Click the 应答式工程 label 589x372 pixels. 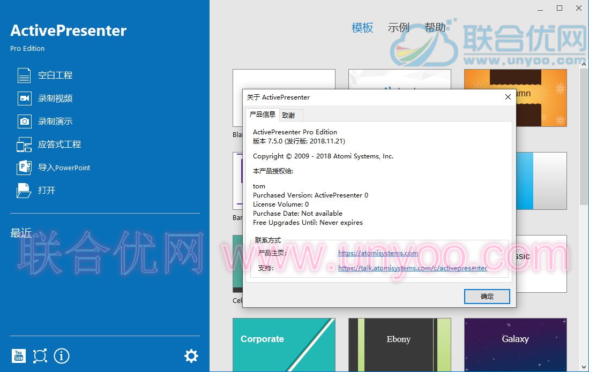pos(59,145)
